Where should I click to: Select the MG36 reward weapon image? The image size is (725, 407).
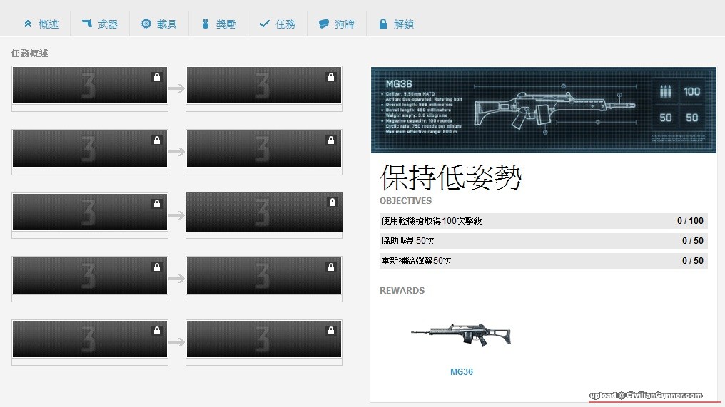462,334
